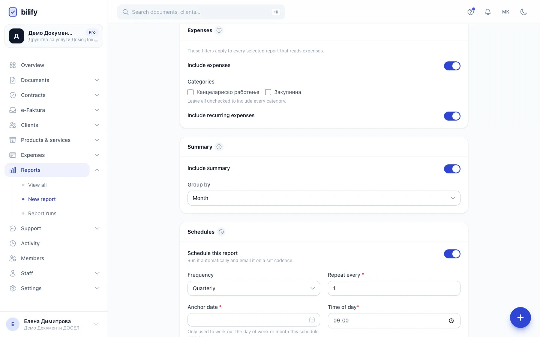The image size is (540, 337).
Task: Click the info icon beside Expenses heading
Action: coord(219,30)
